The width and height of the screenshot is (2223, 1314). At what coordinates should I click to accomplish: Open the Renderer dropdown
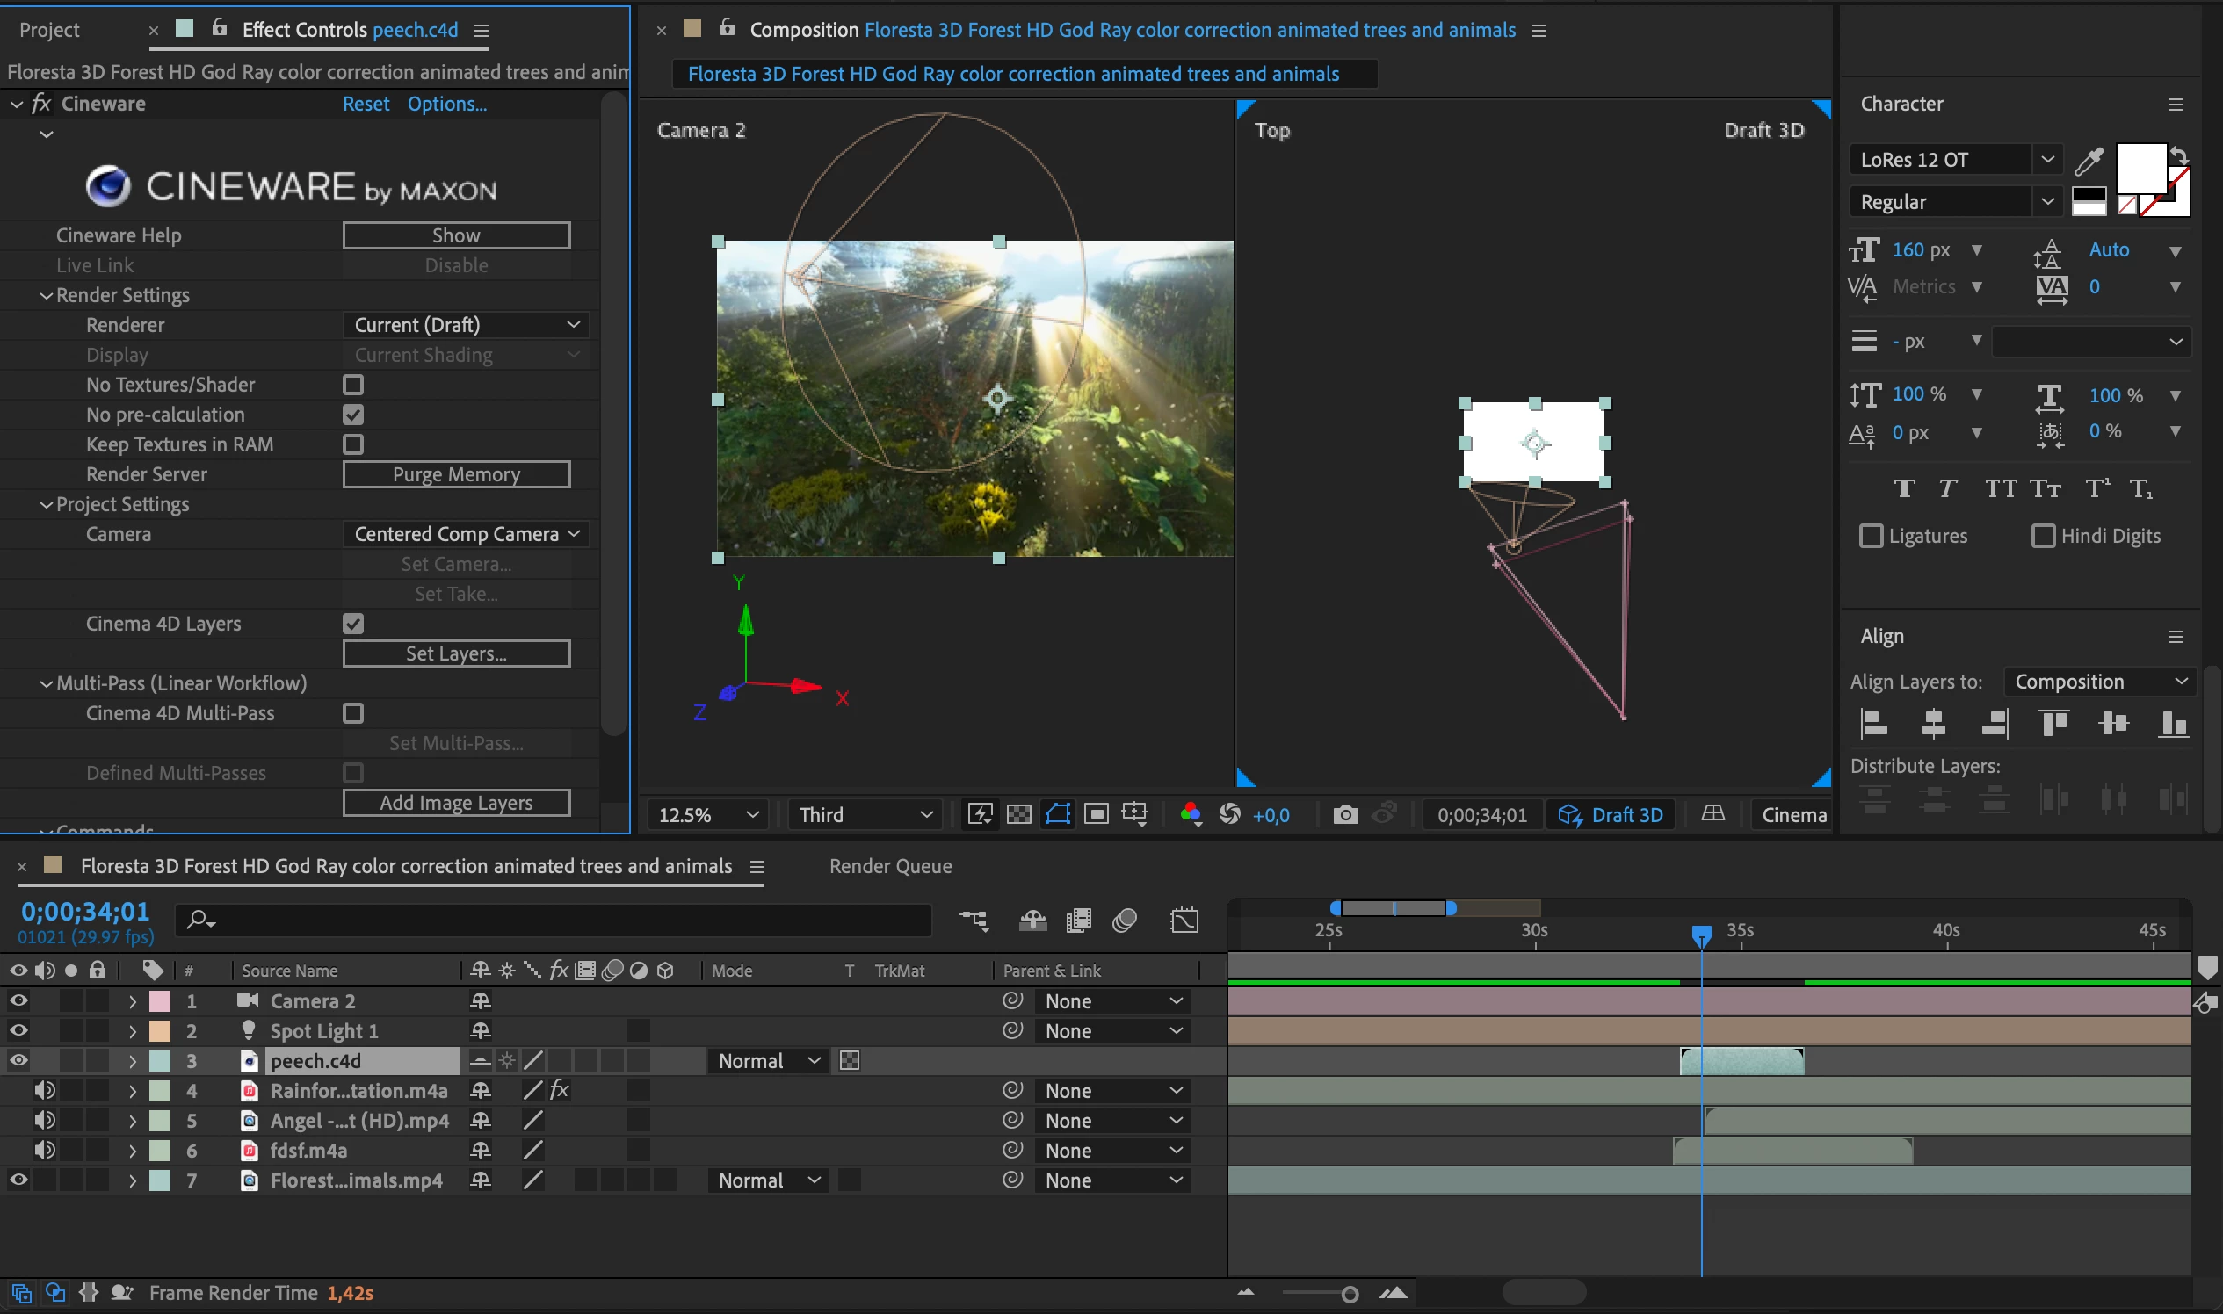[465, 325]
